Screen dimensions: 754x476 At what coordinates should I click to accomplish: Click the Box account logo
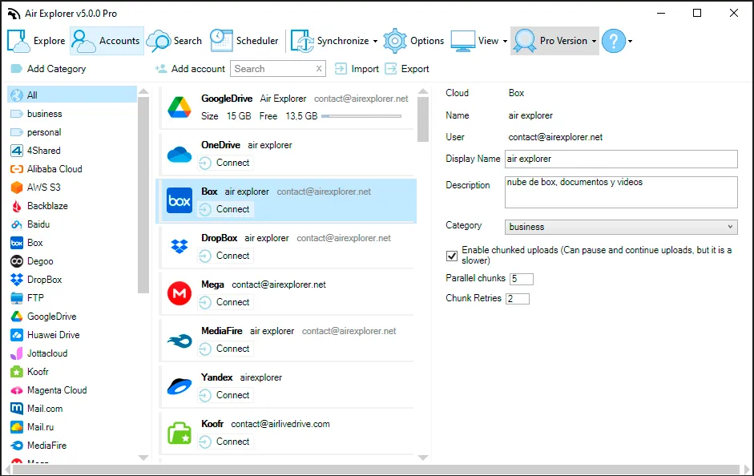click(179, 200)
